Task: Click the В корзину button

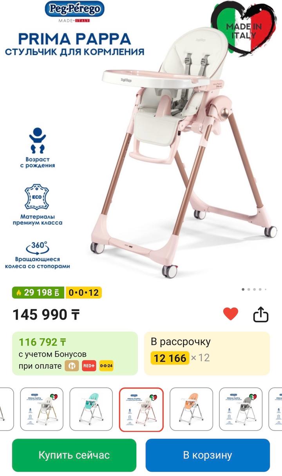Action: [x=208, y=455]
